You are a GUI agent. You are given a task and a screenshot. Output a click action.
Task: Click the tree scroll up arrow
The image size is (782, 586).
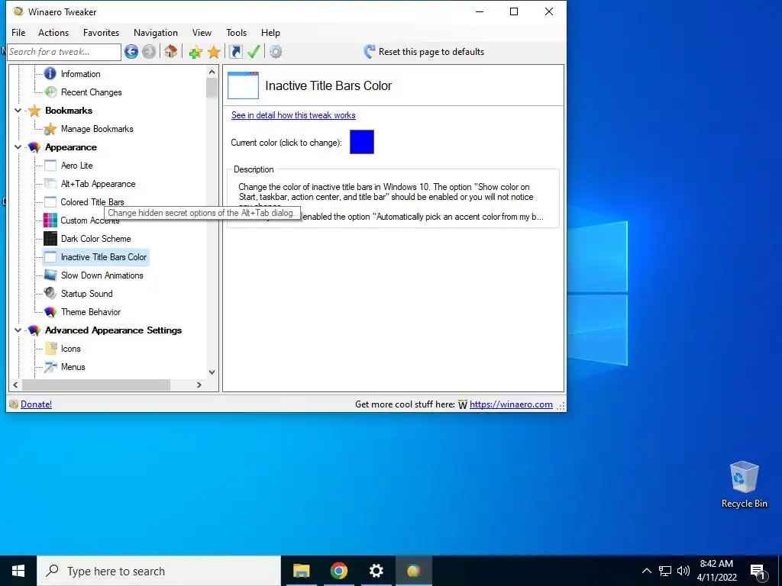tap(212, 72)
